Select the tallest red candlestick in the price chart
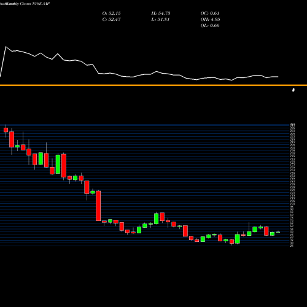This screenshot has width=307, height=307. pos(98,206)
